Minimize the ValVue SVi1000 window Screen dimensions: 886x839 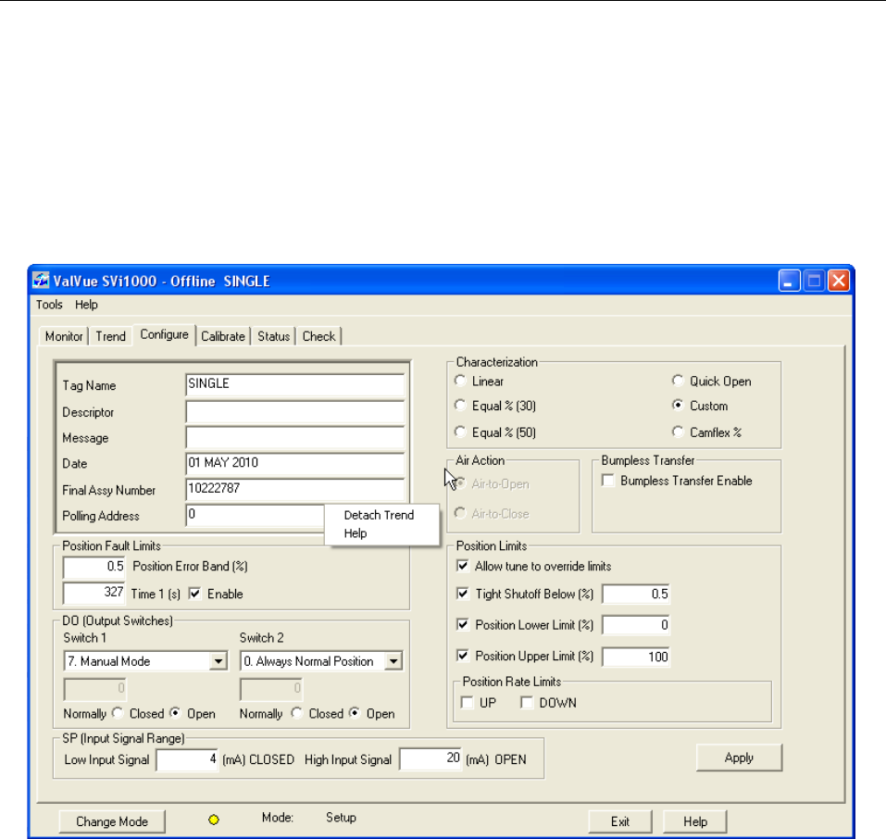point(789,281)
